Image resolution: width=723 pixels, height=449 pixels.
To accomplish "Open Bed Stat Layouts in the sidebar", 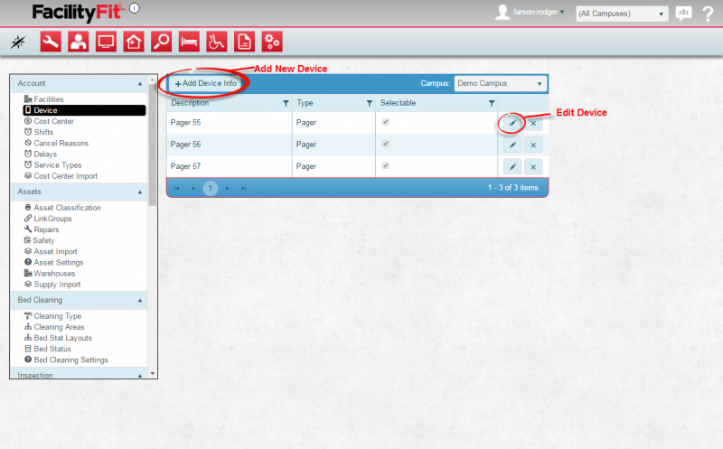I will coord(58,338).
